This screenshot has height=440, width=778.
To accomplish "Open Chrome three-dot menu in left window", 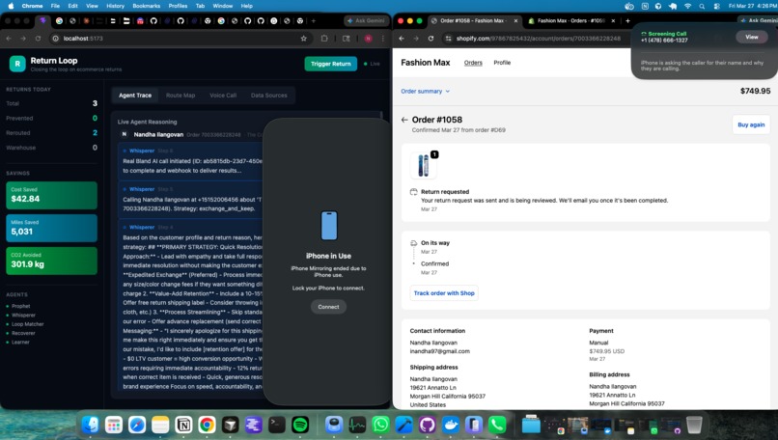I will point(382,39).
